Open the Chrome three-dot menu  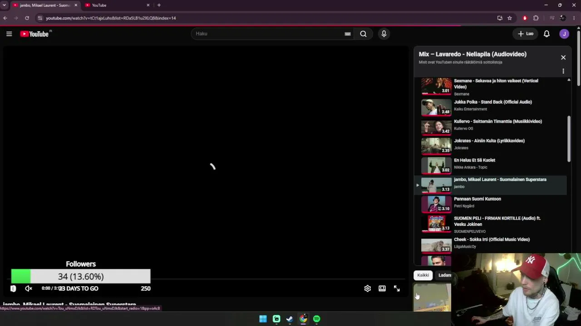pyautogui.click(x=574, y=18)
